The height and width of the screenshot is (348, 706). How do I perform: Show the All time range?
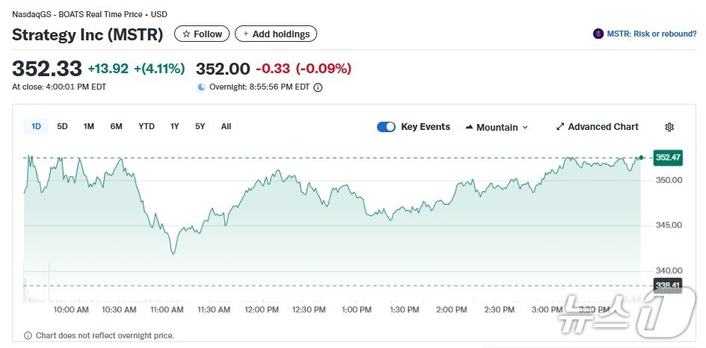[226, 126]
